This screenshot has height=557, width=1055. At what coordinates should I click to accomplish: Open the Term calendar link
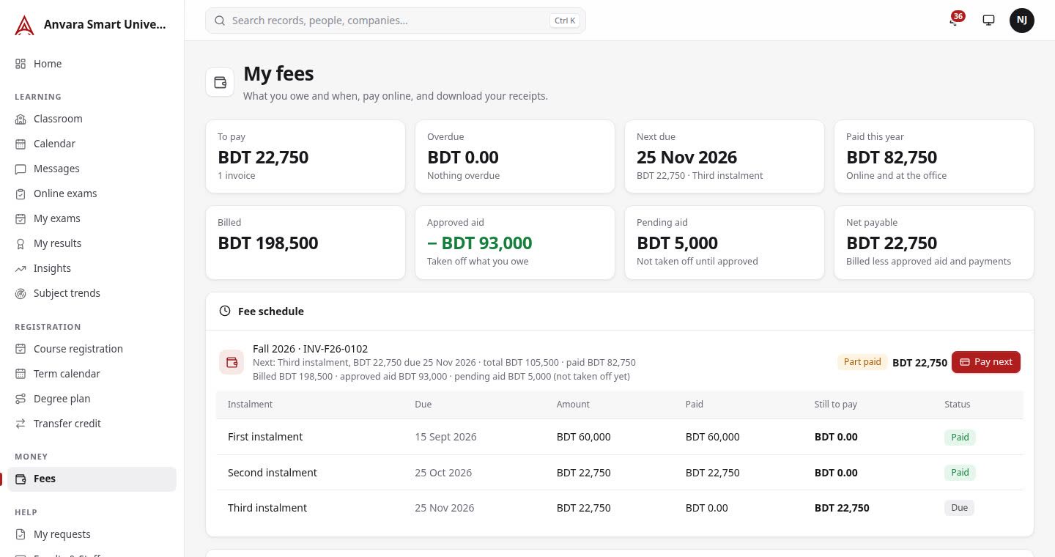92,374
